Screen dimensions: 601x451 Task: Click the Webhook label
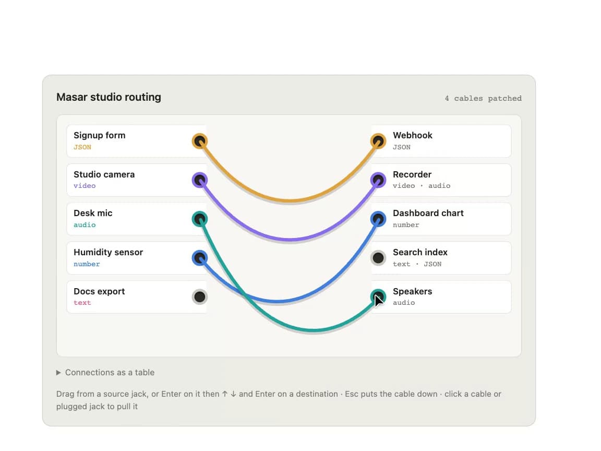(x=413, y=135)
